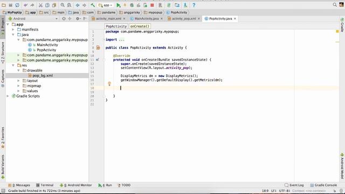Collapse the res folder
This screenshot has height=194, width=345.
click(x=13, y=65)
